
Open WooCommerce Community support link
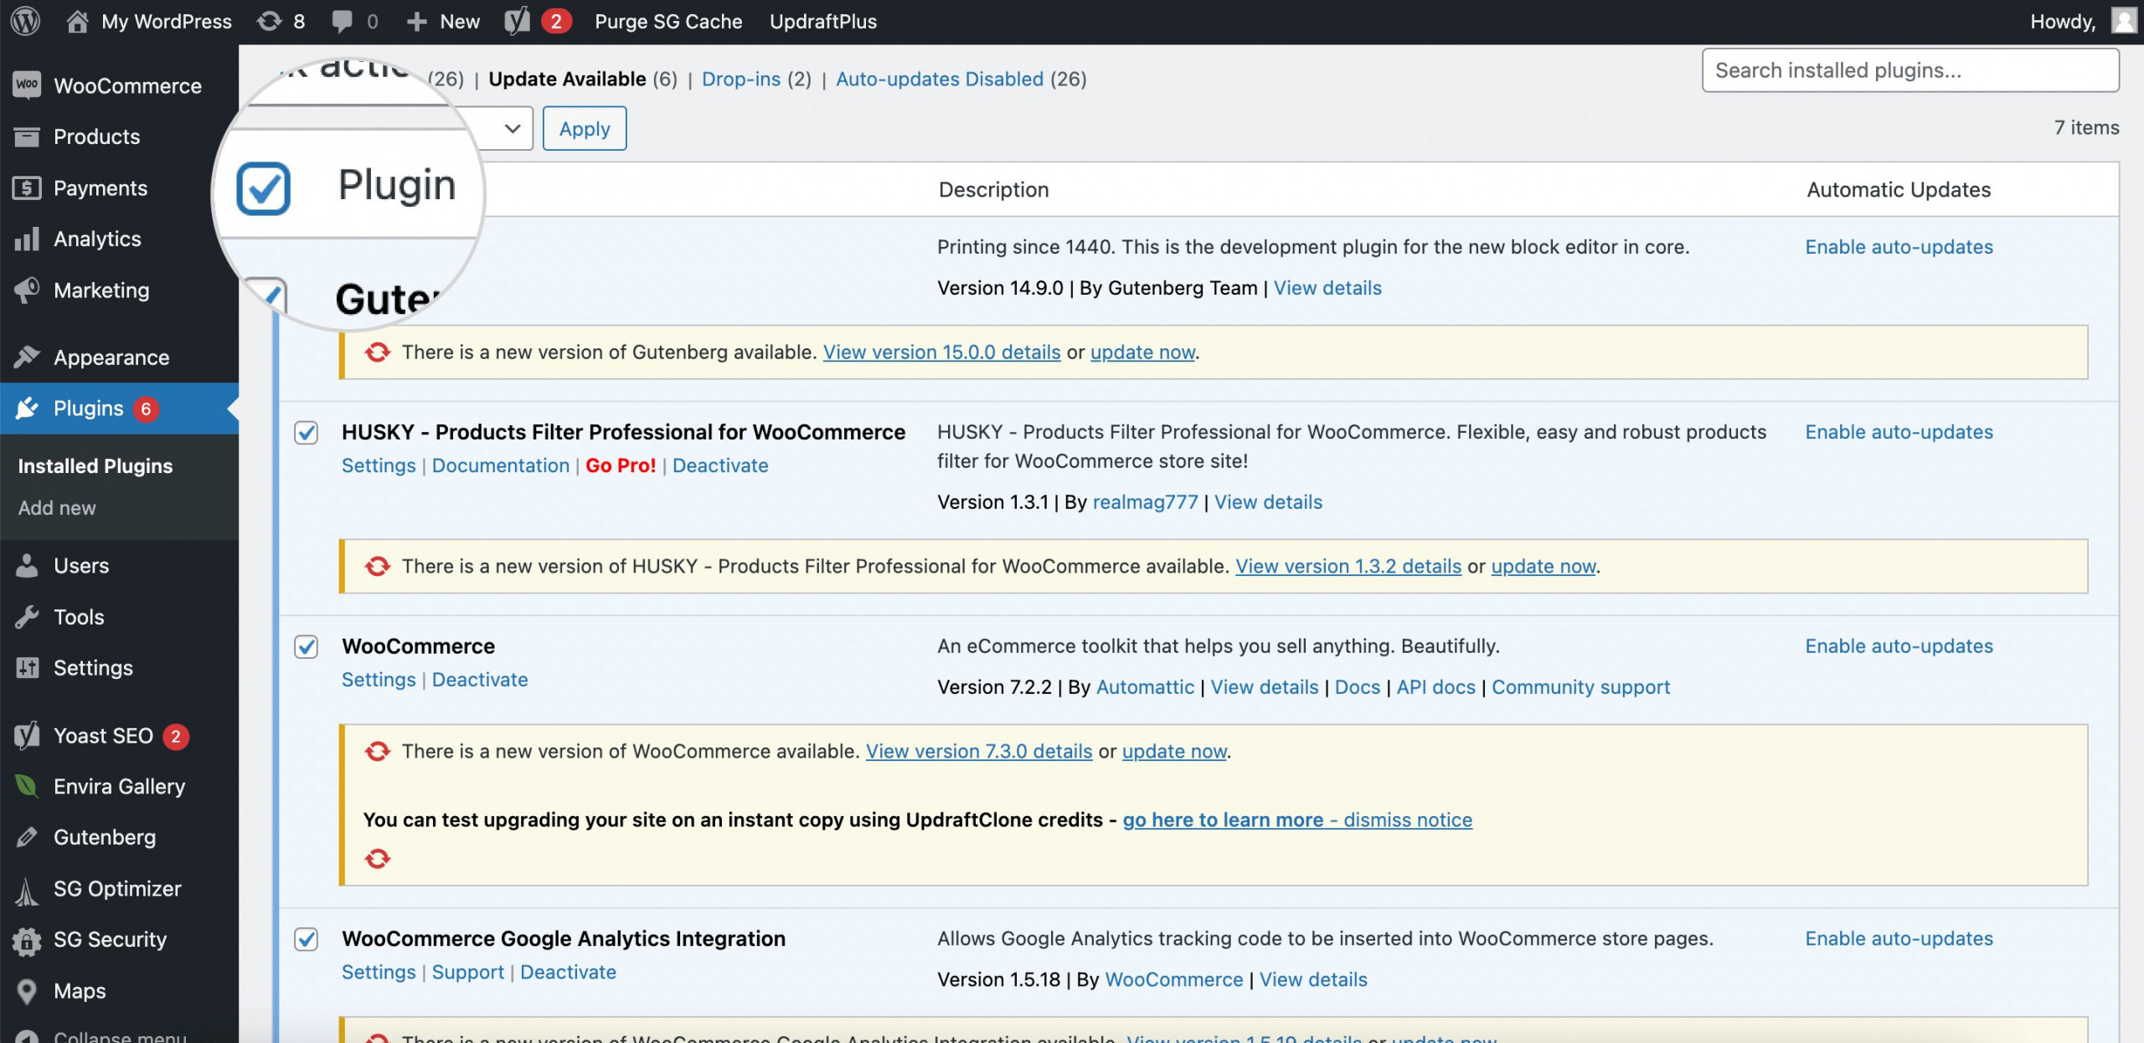pos(1580,687)
